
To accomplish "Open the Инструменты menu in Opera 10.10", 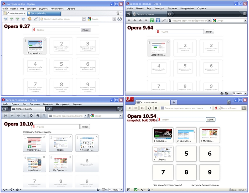I will coord(63,104).
